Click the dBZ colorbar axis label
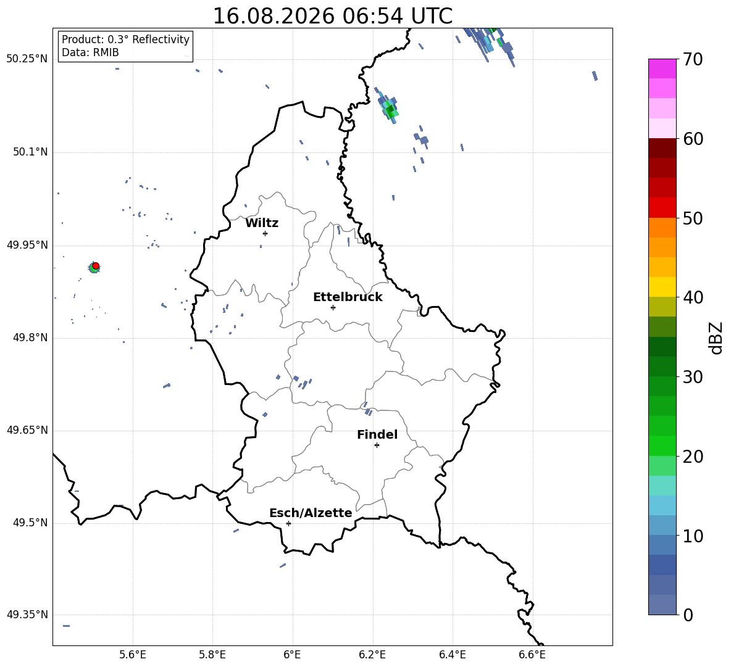The image size is (731, 667). [717, 338]
